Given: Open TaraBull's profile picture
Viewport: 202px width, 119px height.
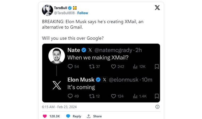Looking at the screenshot, I should point(47,10).
